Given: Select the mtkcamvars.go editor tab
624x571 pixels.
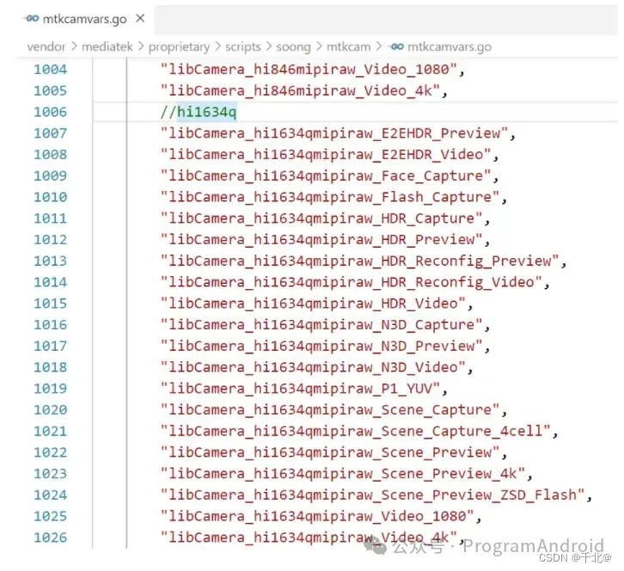Looking at the screenshot, I should tap(84, 19).
